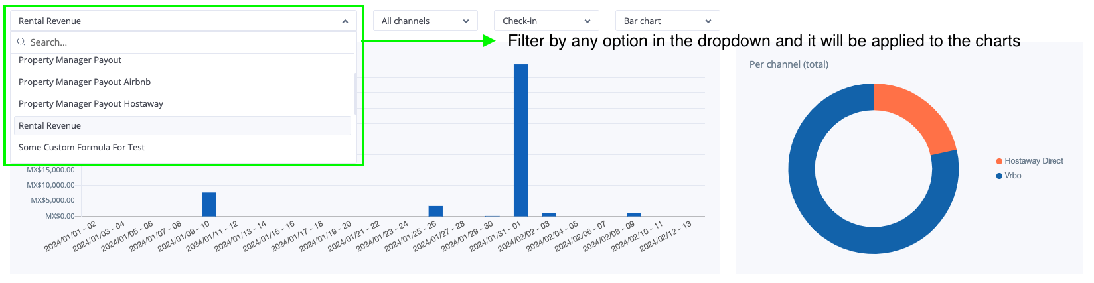
Task: Expand the Check-in dropdown
Action: tap(546, 21)
